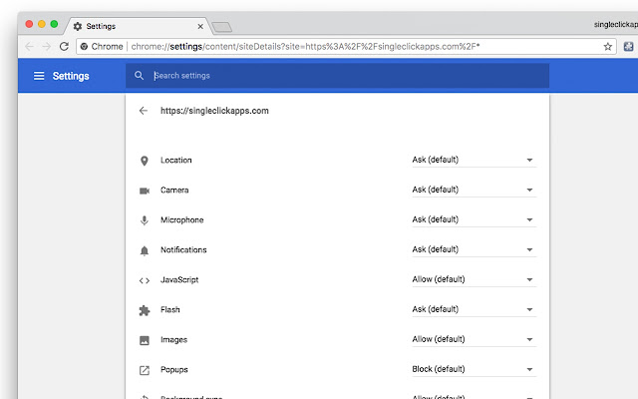The image size is (638, 399).
Task: Open the Location permission dropdown
Action: tap(475, 160)
